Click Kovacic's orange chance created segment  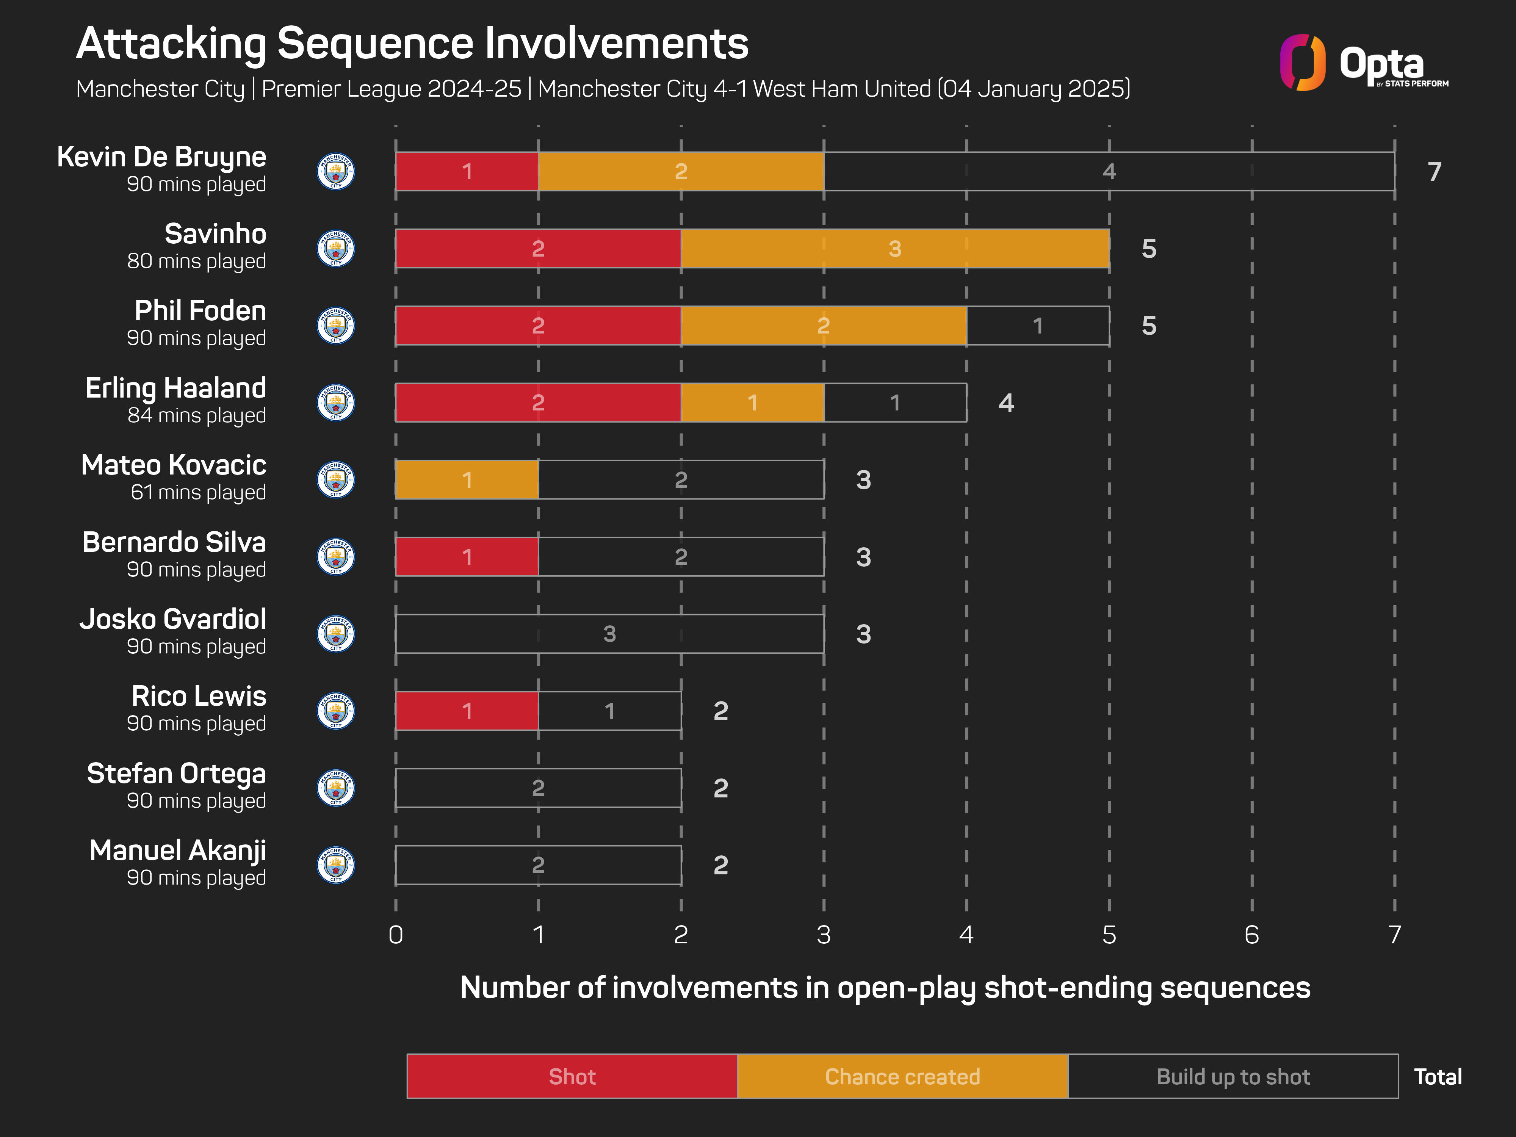467,480
